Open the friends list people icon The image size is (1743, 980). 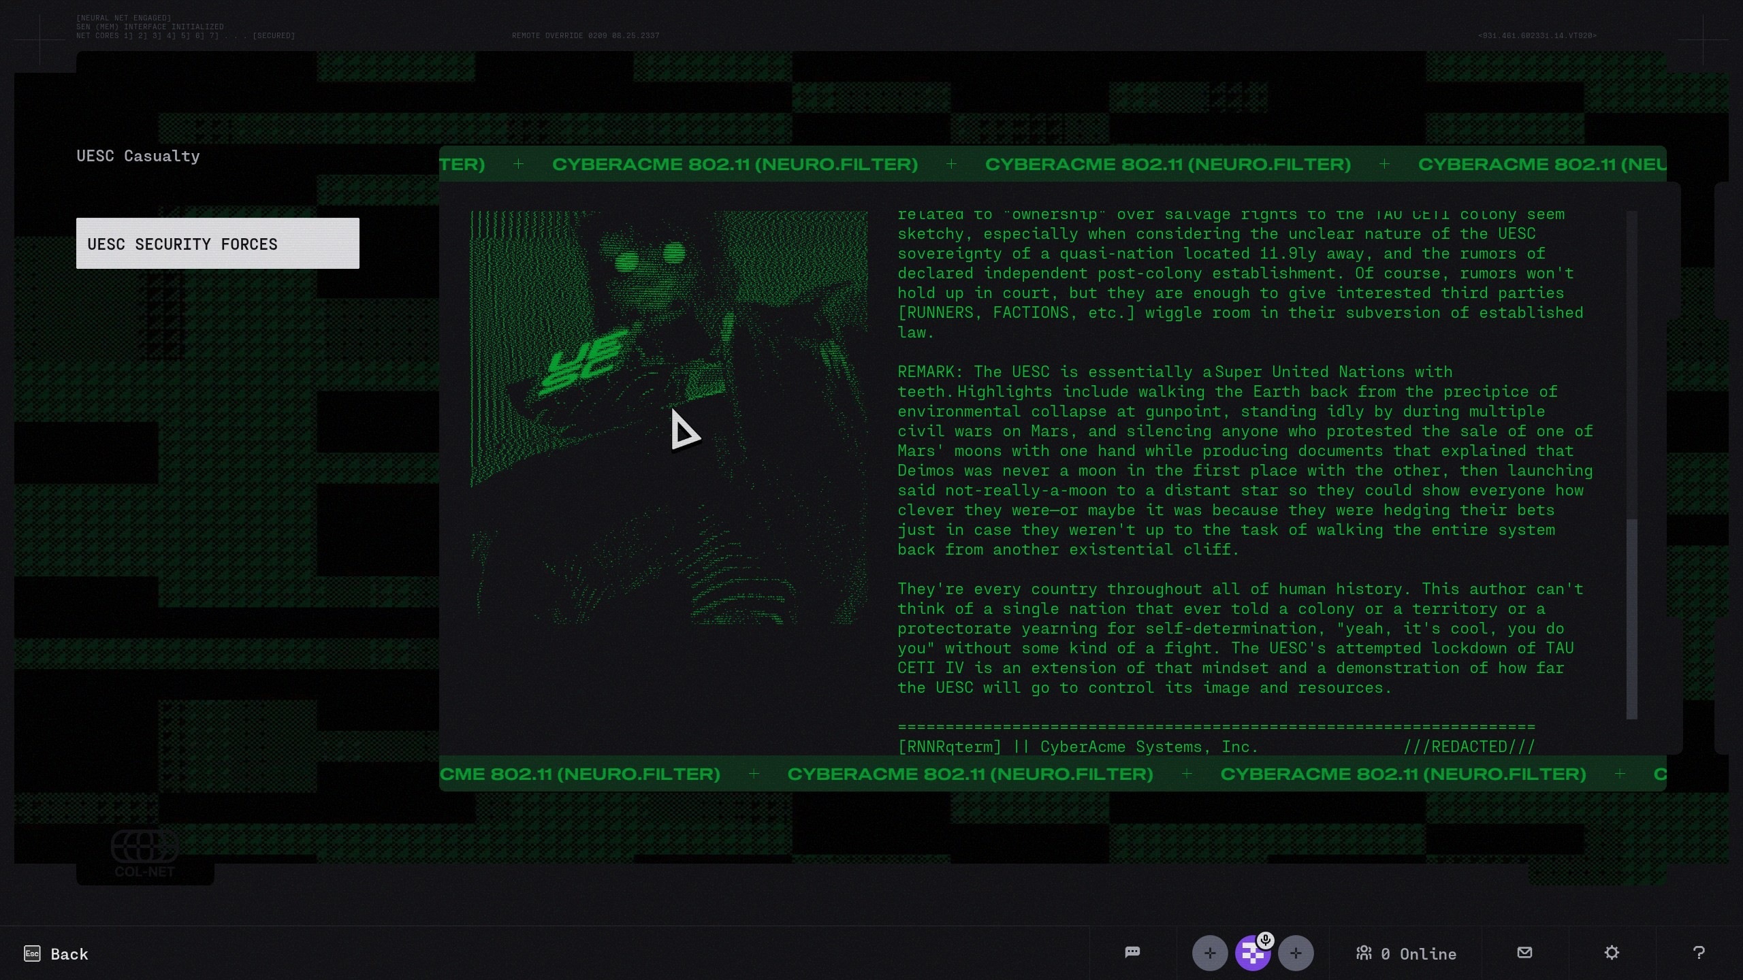coord(1364,953)
